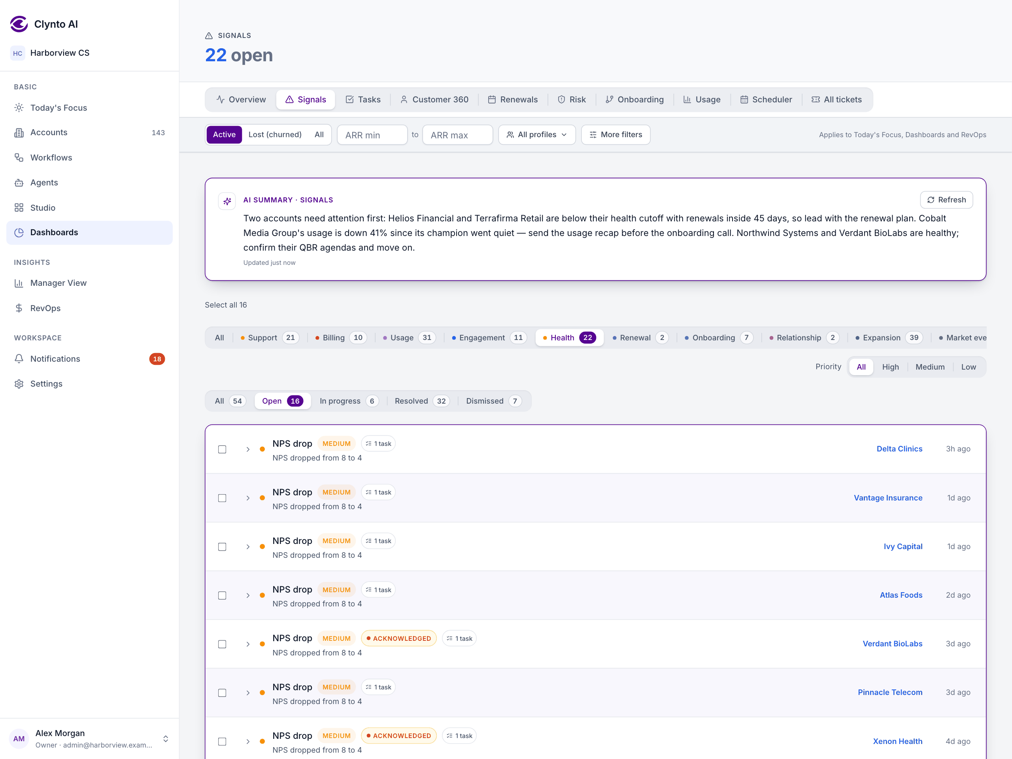The height and width of the screenshot is (759, 1012).
Task: Expand the account switcher next to Alex Morgan
Action: [x=166, y=738]
